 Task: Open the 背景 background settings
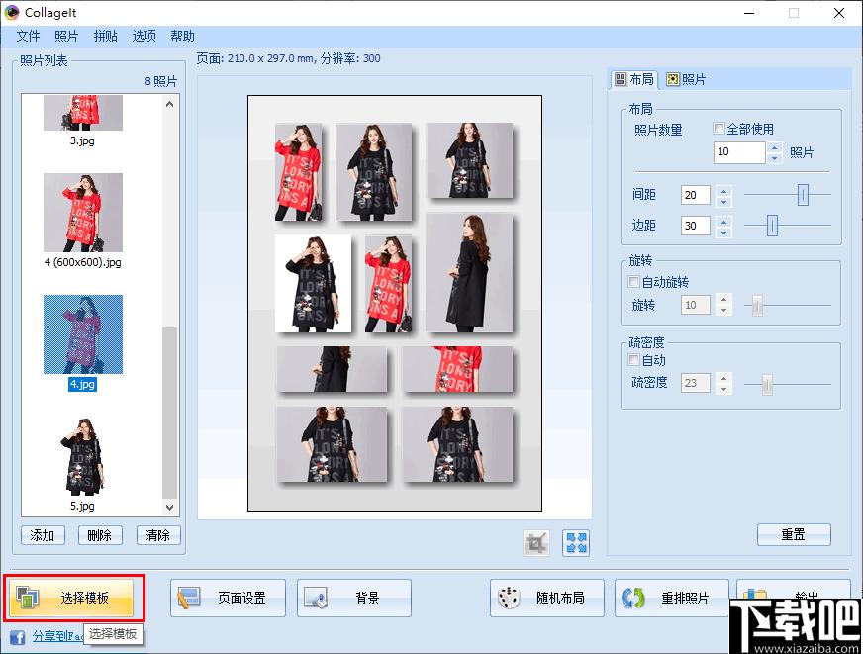pyautogui.click(x=354, y=598)
